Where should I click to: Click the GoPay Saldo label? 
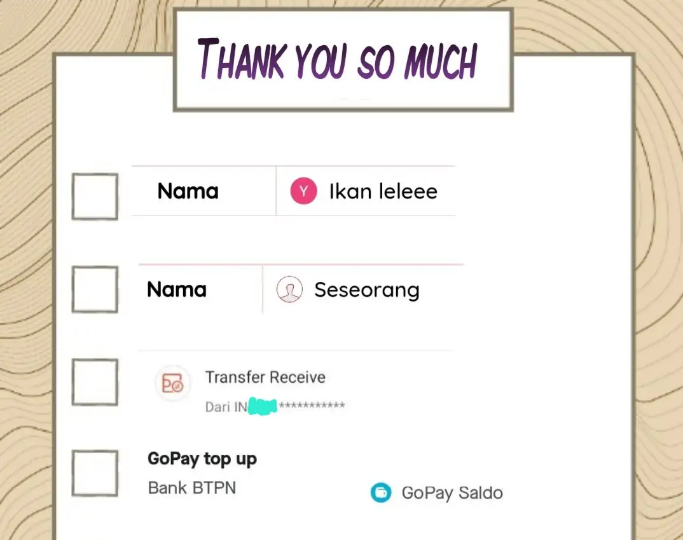(452, 493)
